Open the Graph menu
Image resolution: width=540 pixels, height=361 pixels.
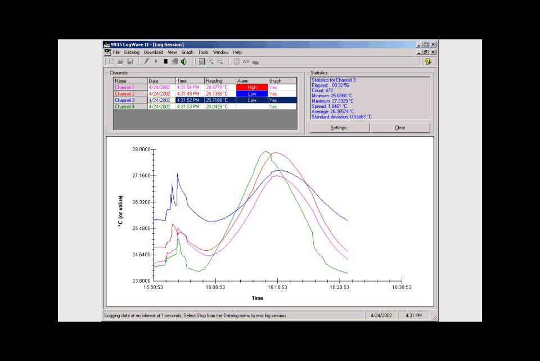click(x=187, y=52)
